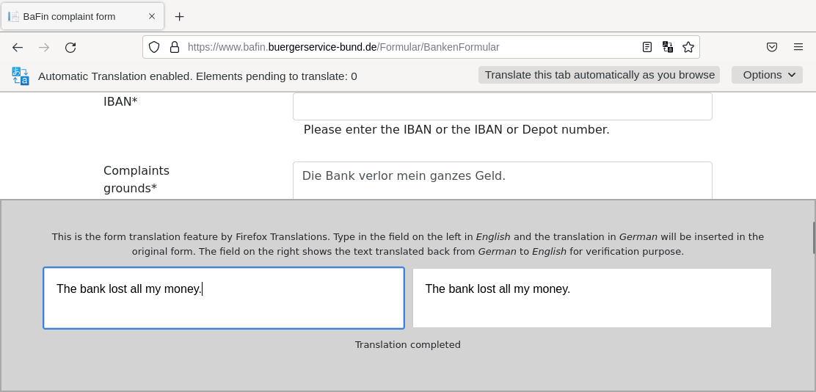Image resolution: width=816 pixels, height=392 pixels.
Task: Toggle reader view icon in address bar
Action: click(x=647, y=47)
